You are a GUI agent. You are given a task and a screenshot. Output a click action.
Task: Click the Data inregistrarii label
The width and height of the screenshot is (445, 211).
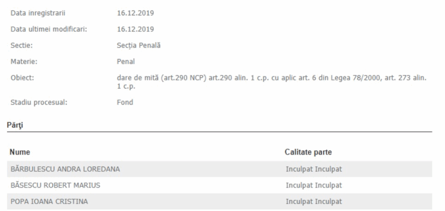click(38, 13)
